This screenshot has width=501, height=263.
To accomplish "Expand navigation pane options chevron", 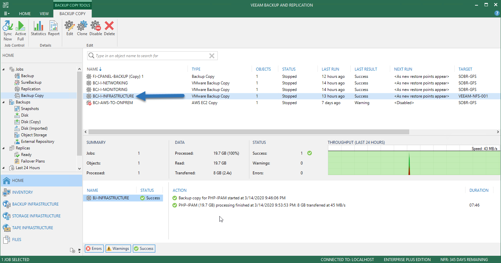I will pyautogui.click(x=79, y=251).
